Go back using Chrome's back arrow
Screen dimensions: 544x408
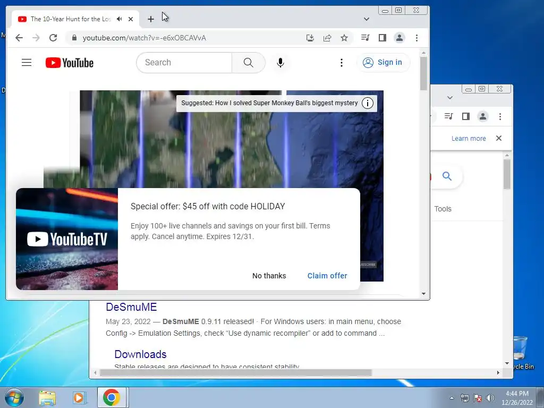click(19, 38)
